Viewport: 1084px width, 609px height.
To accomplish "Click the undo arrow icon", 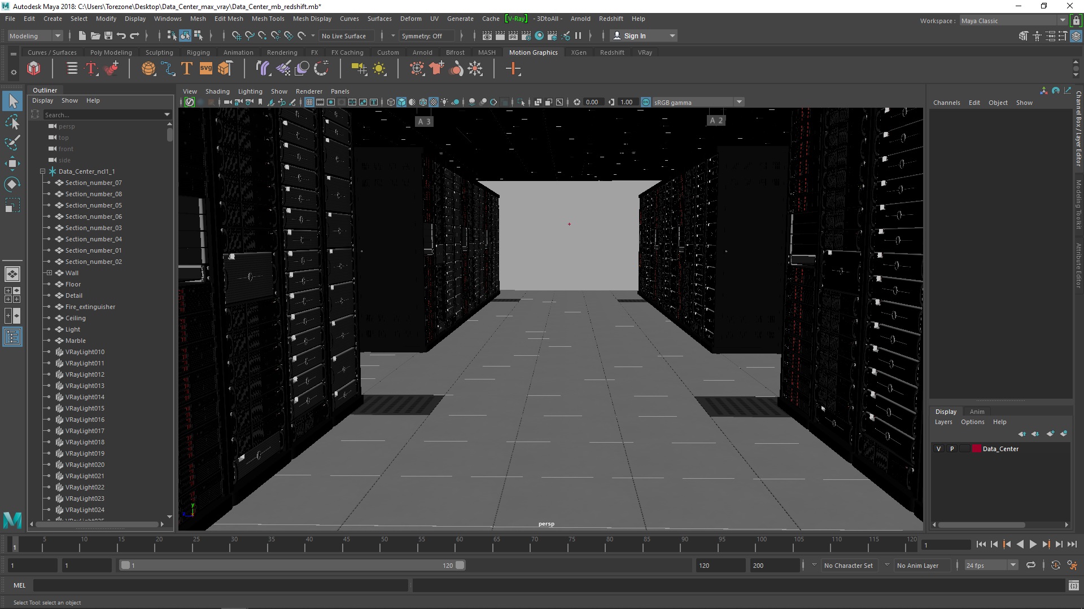I will click(121, 36).
